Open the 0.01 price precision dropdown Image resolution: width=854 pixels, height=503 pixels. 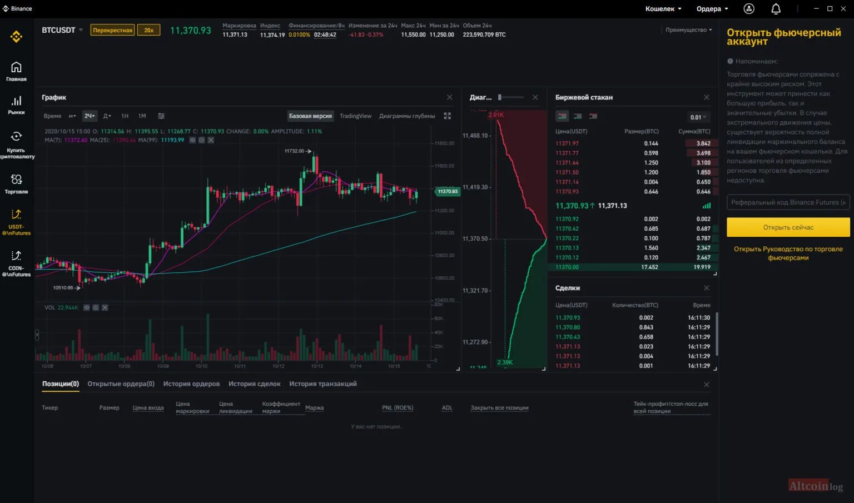698,117
